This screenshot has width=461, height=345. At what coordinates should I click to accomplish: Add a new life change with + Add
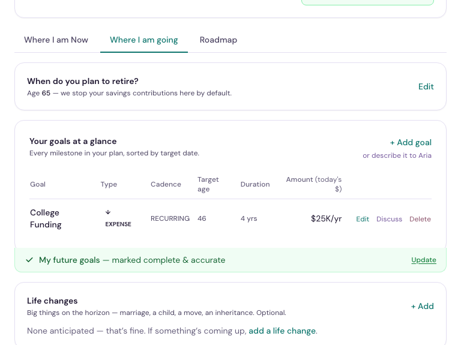(x=422, y=306)
